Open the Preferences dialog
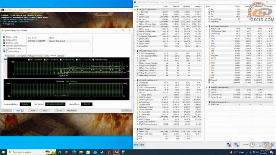 pyautogui.click(x=72, y=111)
